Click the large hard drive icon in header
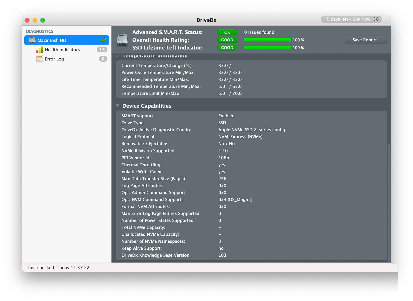This screenshot has width=413, height=301. [x=122, y=40]
